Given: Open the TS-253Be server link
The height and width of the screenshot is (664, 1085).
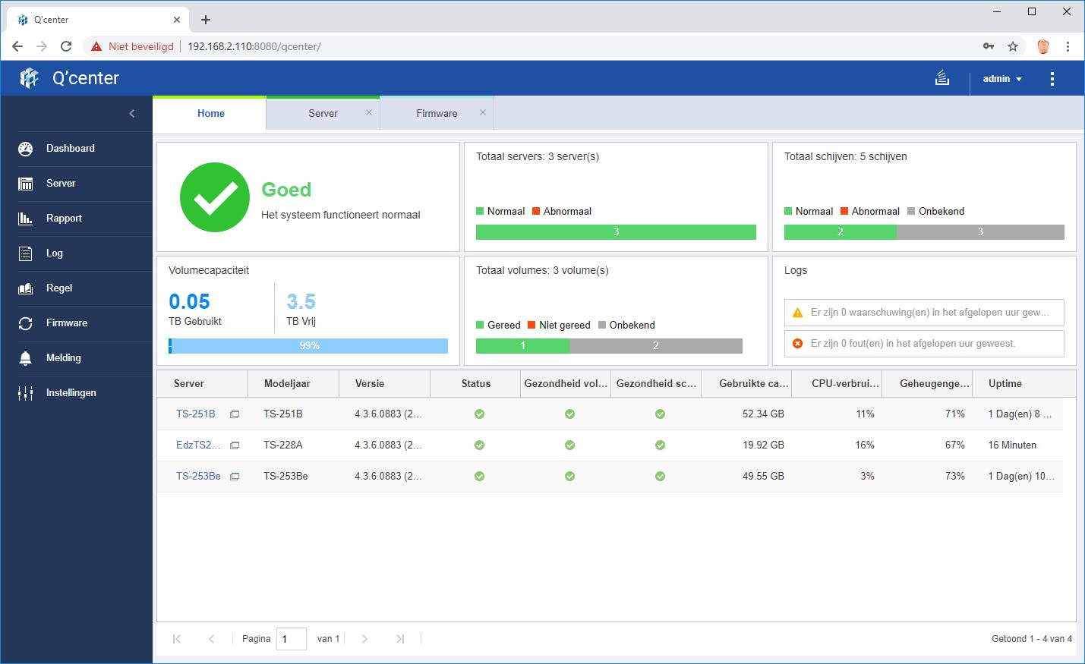Looking at the screenshot, I should pos(198,477).
